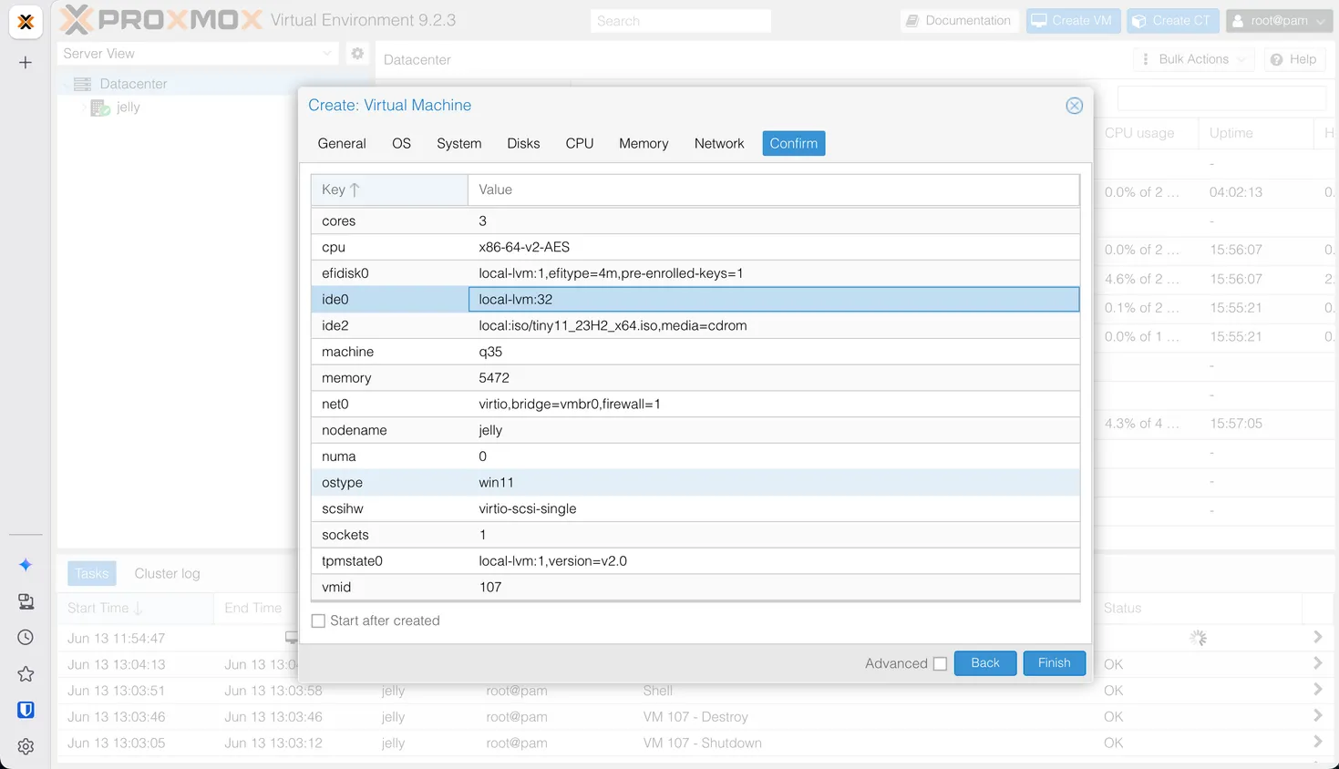Select the Tasks tab
This screenshot has height=769, width=1339.
tap(91, 573)
